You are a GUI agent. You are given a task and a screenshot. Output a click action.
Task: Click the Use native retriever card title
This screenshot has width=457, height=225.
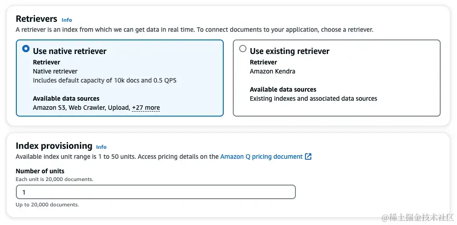pyautogui.click(x=69, y=51)
